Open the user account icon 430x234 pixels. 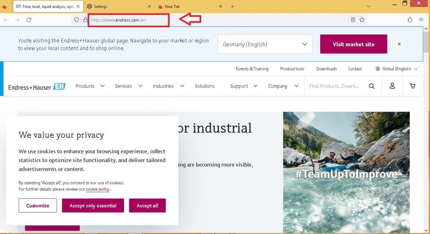(x=392, y=86)
